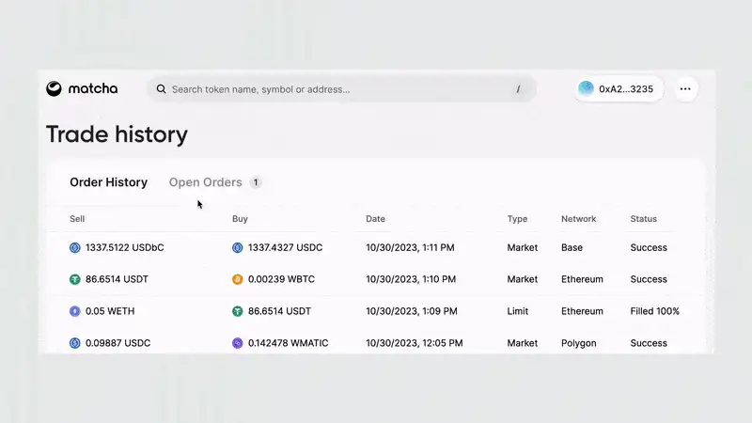
Task: Click date 10/30/2023, 12:05 PM
Action: click(x=415, y=343)
